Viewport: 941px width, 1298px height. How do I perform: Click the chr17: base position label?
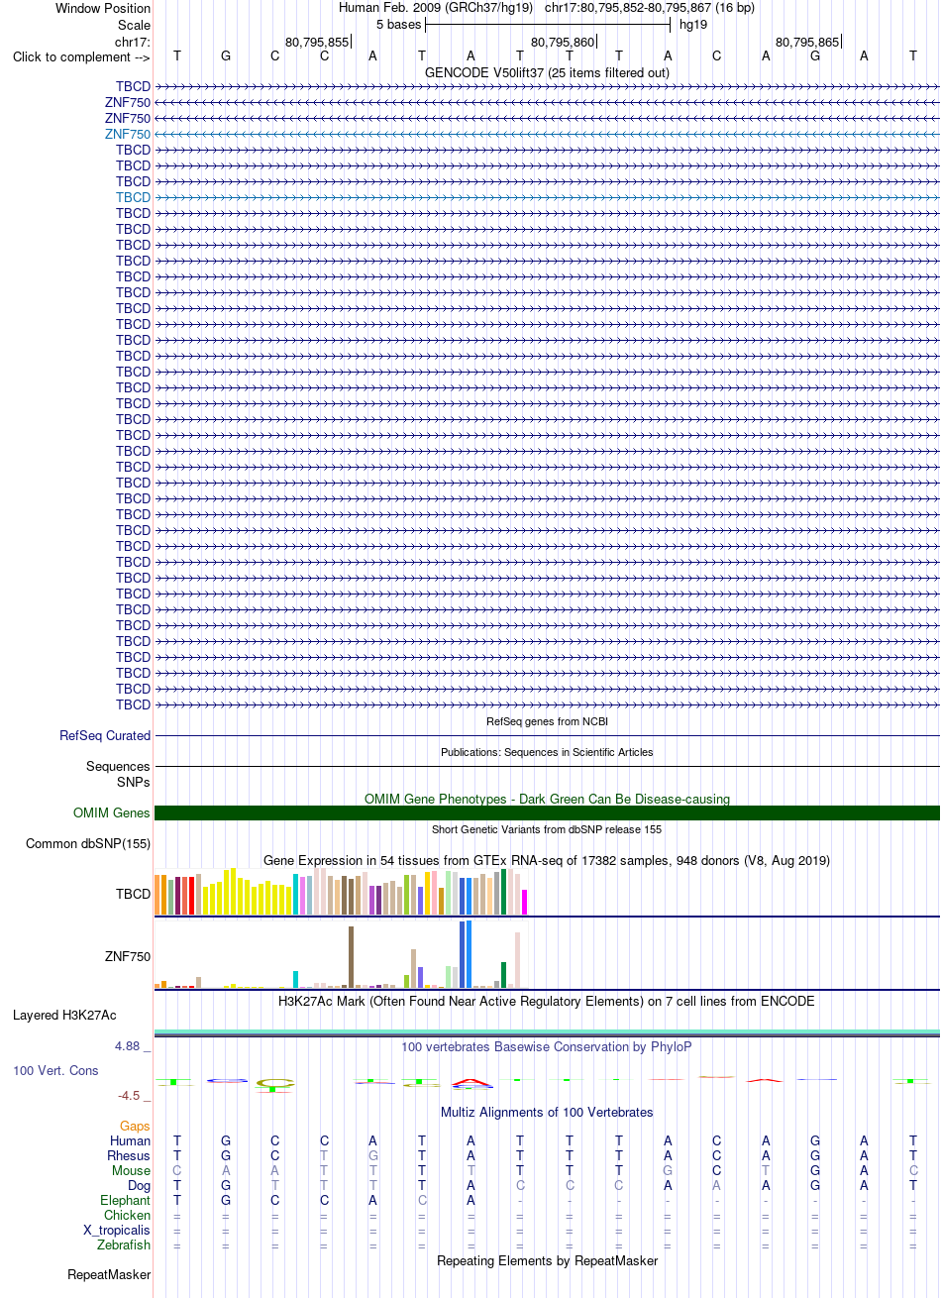coord(133,42)
